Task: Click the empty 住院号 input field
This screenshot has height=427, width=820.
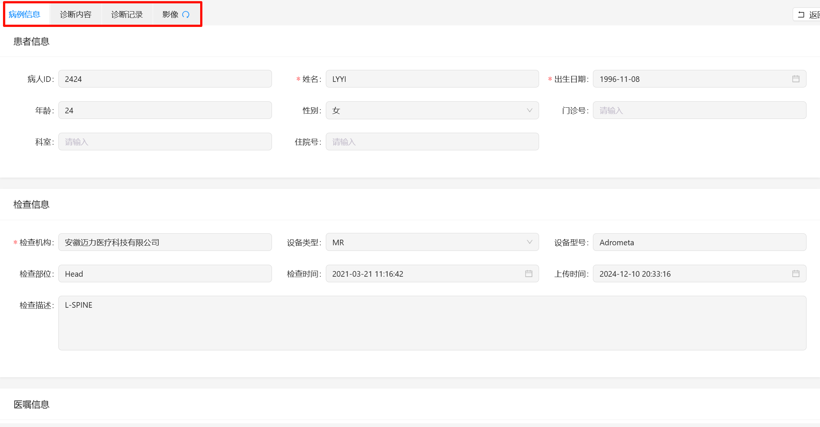Action: pyautogui.click(x=432, y=142)
